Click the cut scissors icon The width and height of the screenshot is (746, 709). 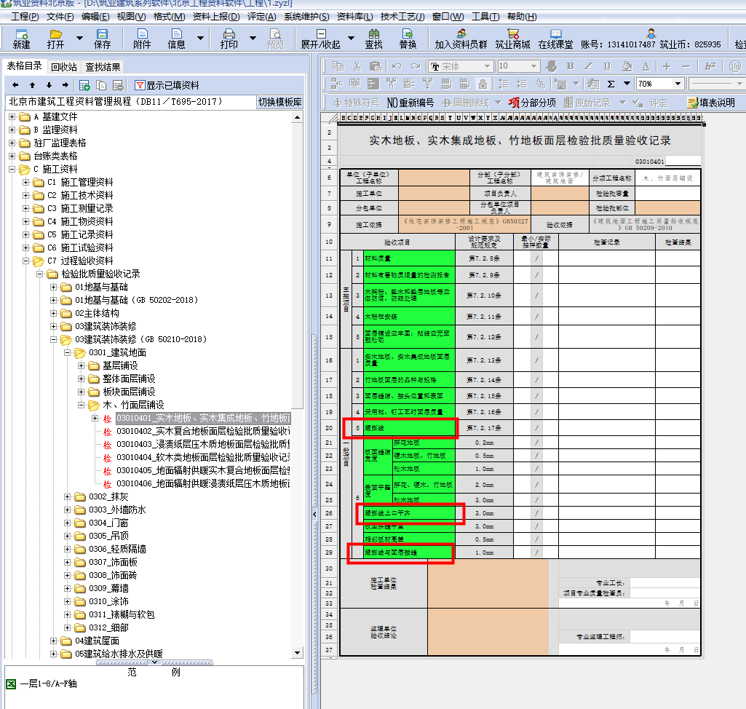357,66
